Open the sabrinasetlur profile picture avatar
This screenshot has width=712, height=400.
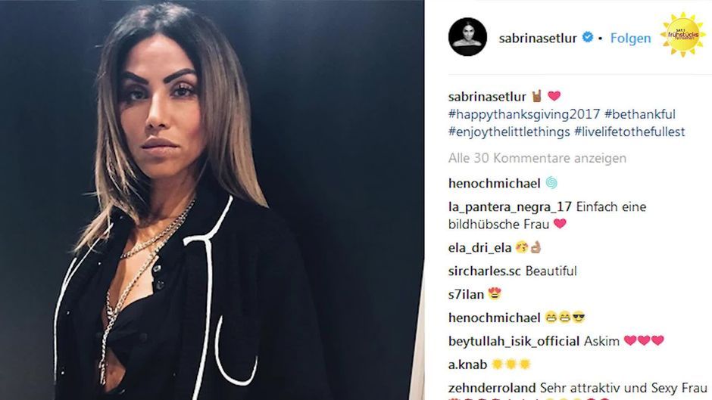click(467, 37)
